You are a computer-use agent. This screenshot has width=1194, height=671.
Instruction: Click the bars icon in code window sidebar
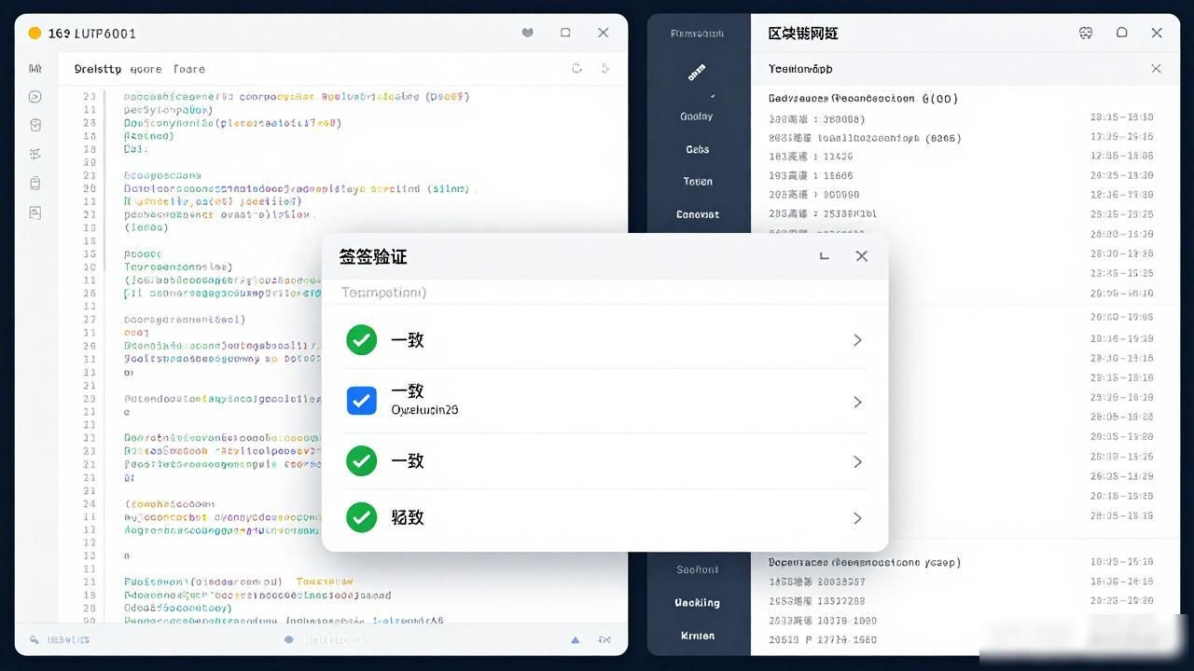pos(35,69)
